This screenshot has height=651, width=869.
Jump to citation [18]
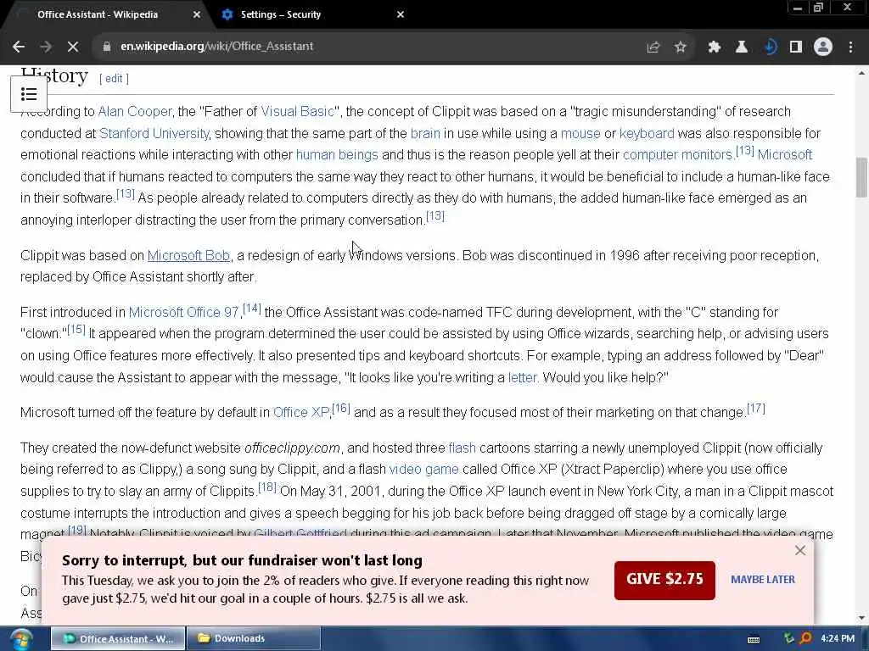[x=267, y=487]
